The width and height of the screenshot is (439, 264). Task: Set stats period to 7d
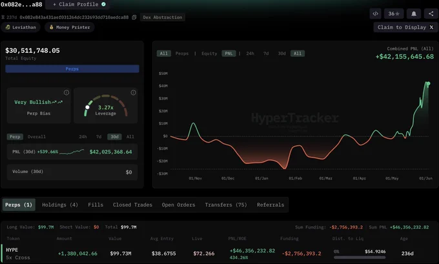click(99, 137)
